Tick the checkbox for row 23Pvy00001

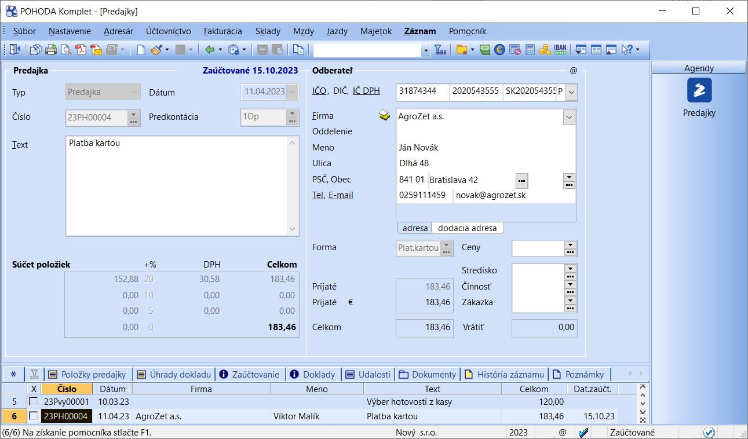(34, 401)
